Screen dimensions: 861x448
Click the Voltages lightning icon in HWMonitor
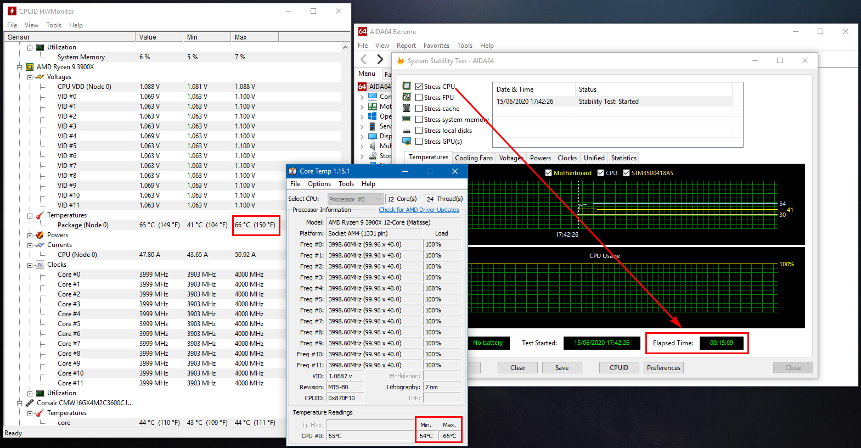[40, 77]
